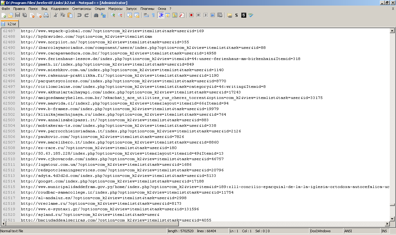
Task: Open the Плагины menu
Action: tap(148, 9)
